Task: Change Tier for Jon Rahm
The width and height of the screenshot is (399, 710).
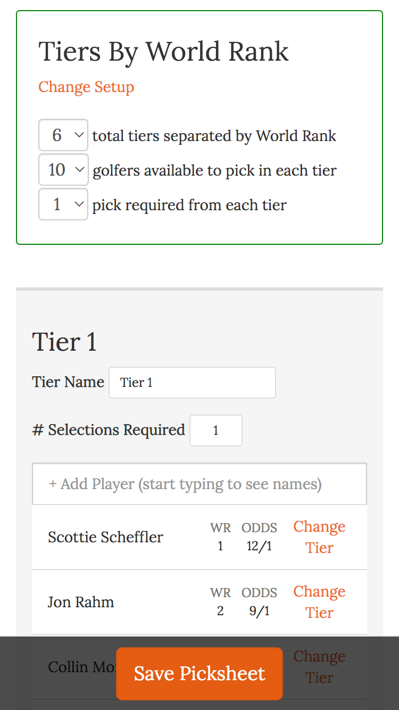Action: (x=319, y=601)
